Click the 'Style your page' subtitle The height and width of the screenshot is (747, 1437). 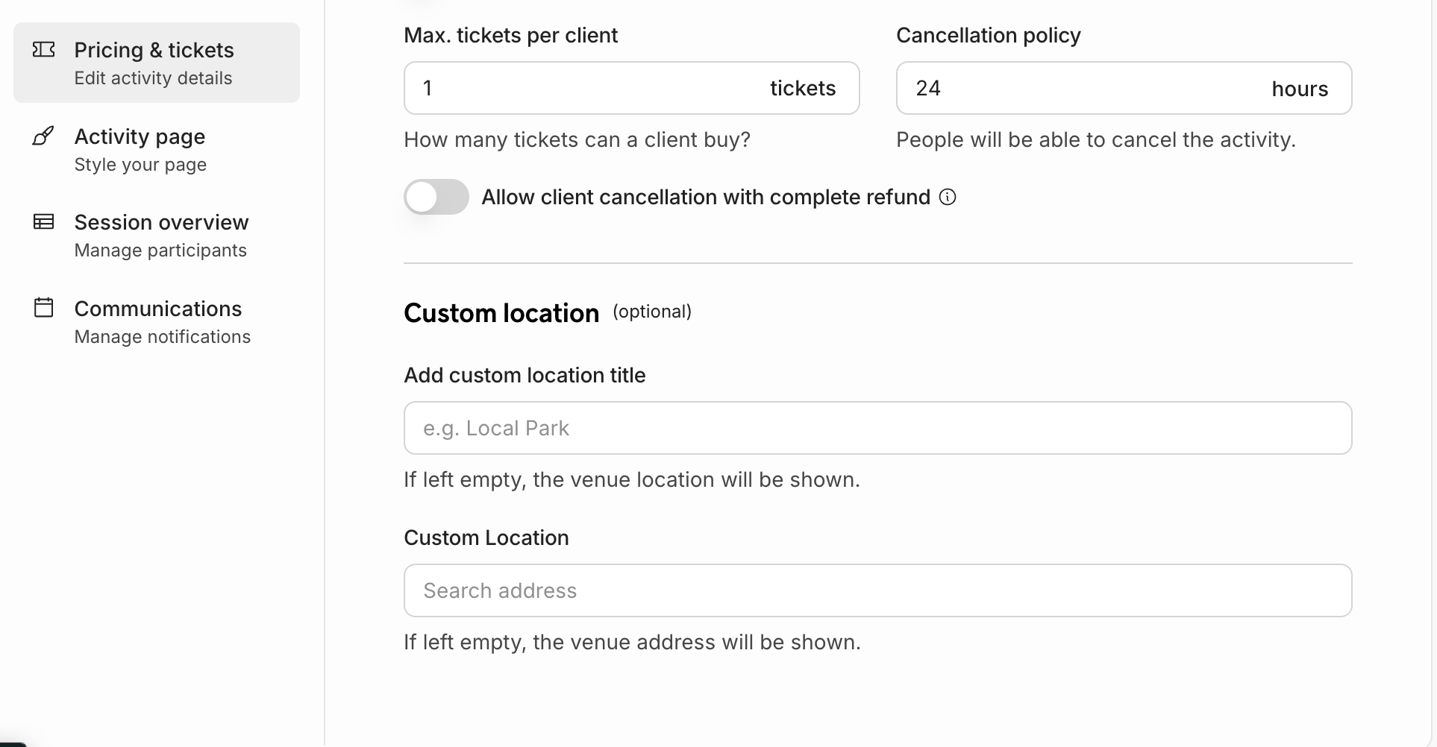(140, 165)
